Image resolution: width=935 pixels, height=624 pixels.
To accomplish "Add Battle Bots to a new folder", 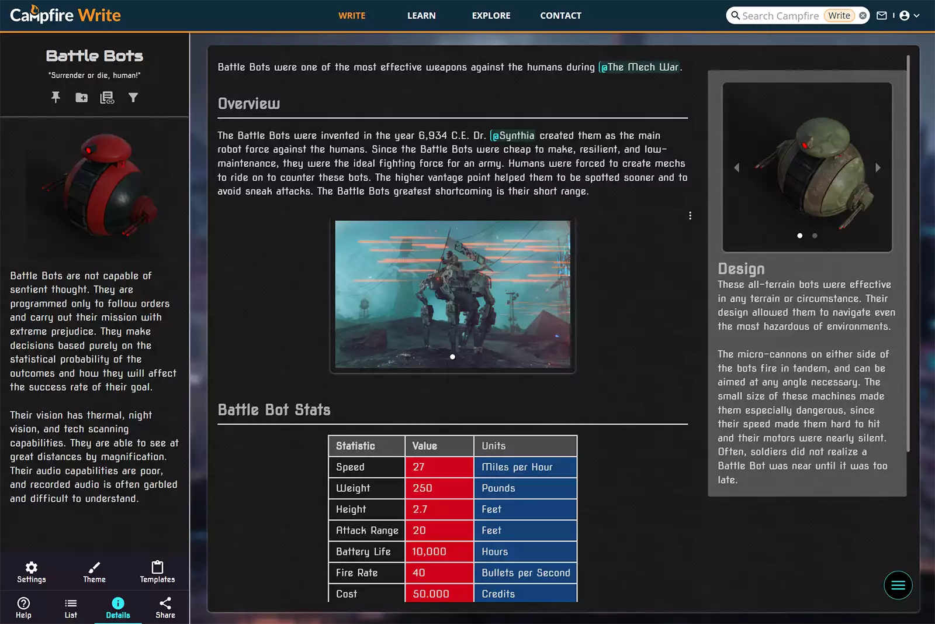I will coord(81,98).
